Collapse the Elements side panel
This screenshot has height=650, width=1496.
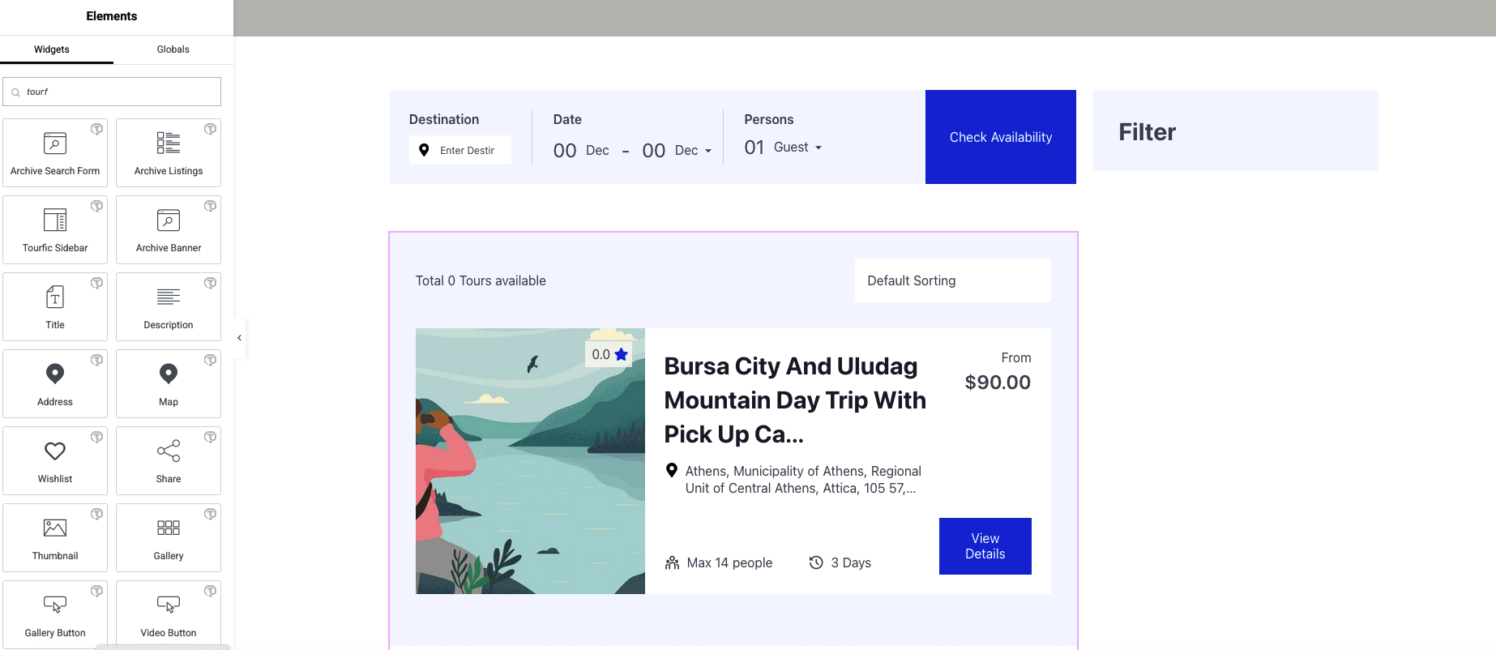[239, 338]
